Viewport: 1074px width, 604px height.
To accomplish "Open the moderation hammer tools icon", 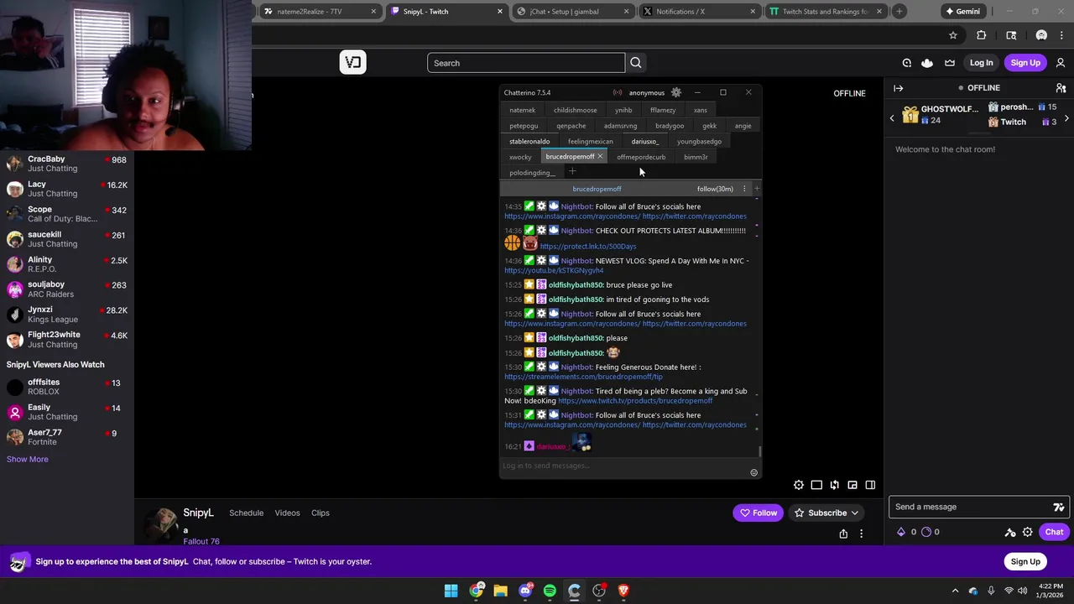I will [1010, 532].
